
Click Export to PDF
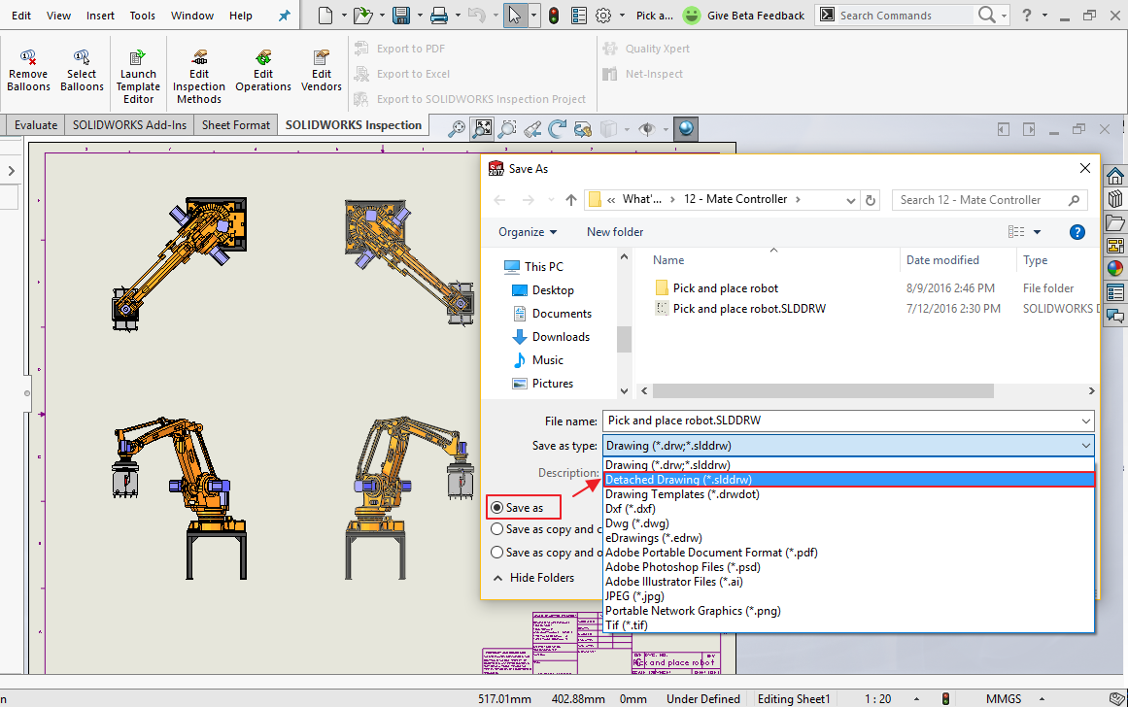tap(400, 49)
